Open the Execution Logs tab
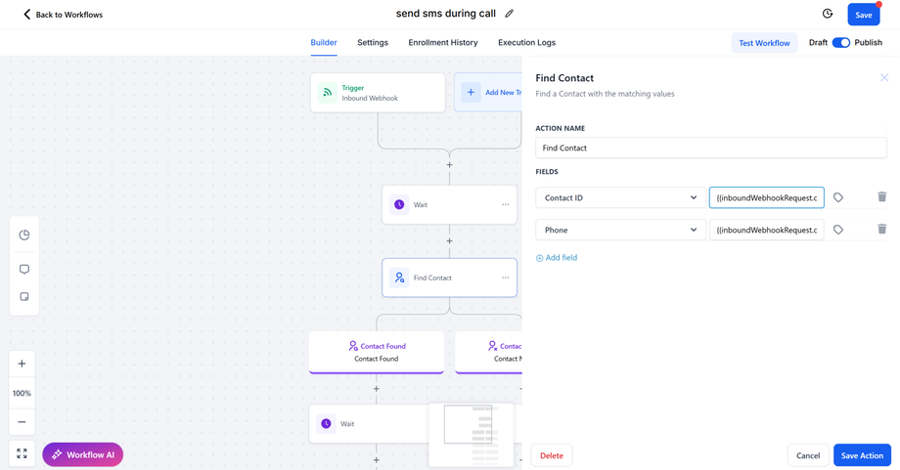The height and width of the screenshot is (470, 900). click(526, 43)
